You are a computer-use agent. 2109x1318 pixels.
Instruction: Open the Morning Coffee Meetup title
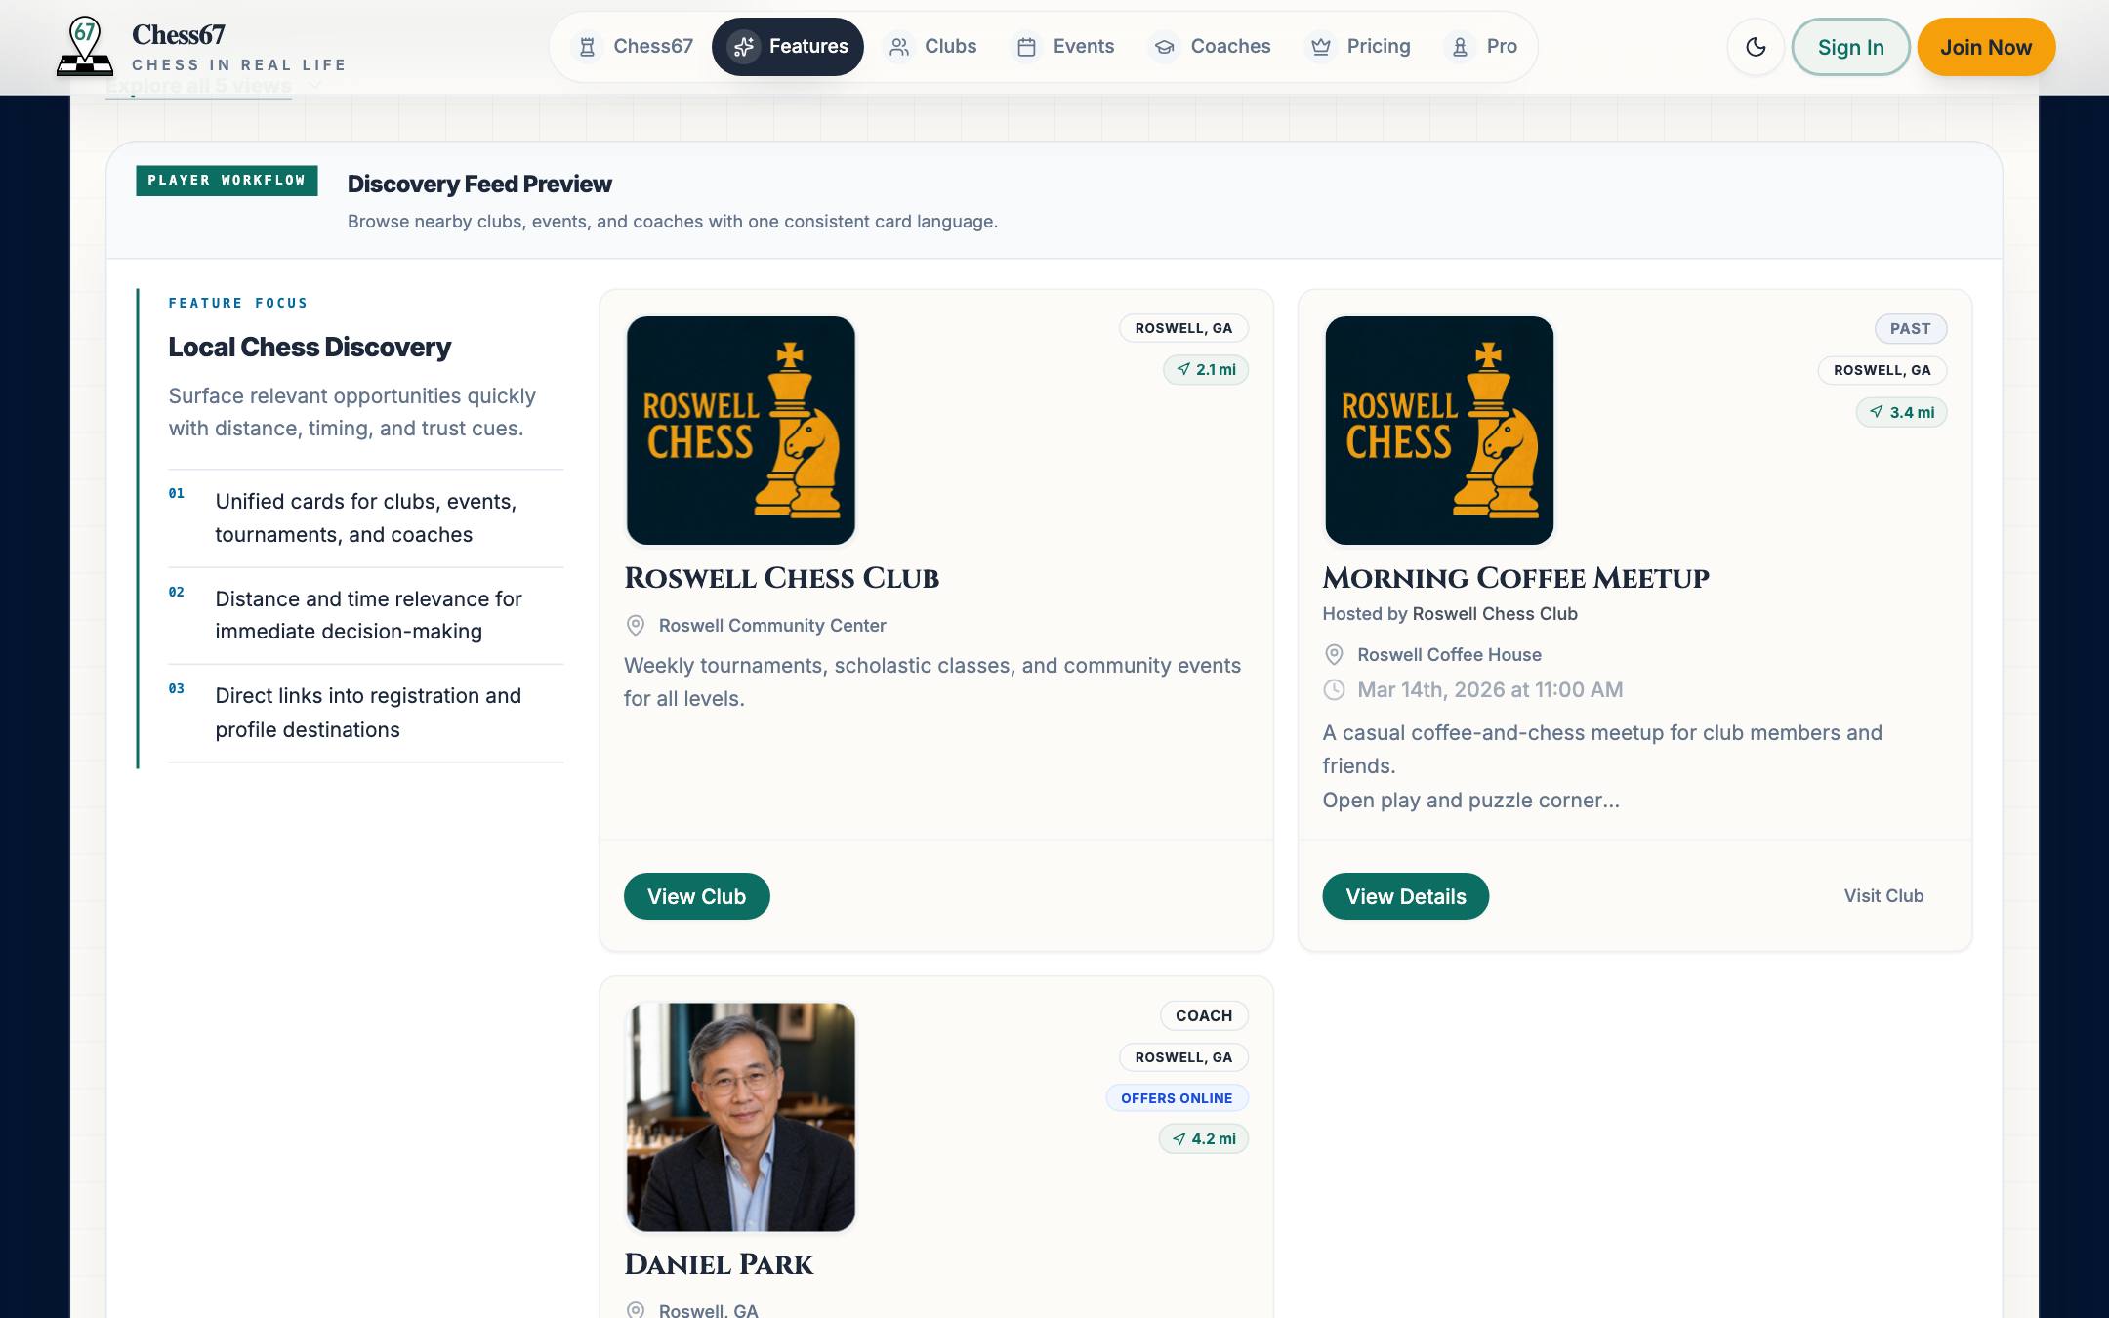coord(1515,578)
